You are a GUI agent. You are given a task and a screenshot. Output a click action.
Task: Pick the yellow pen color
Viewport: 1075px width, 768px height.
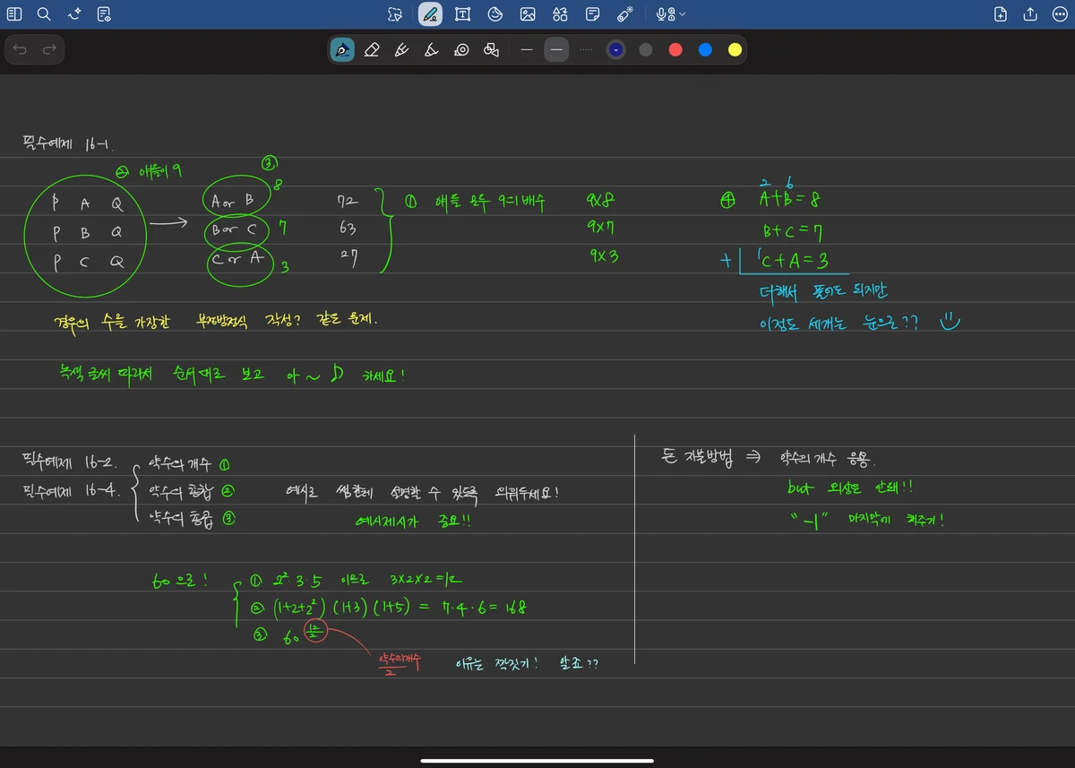pyautogui.click(x=735, y=50)
